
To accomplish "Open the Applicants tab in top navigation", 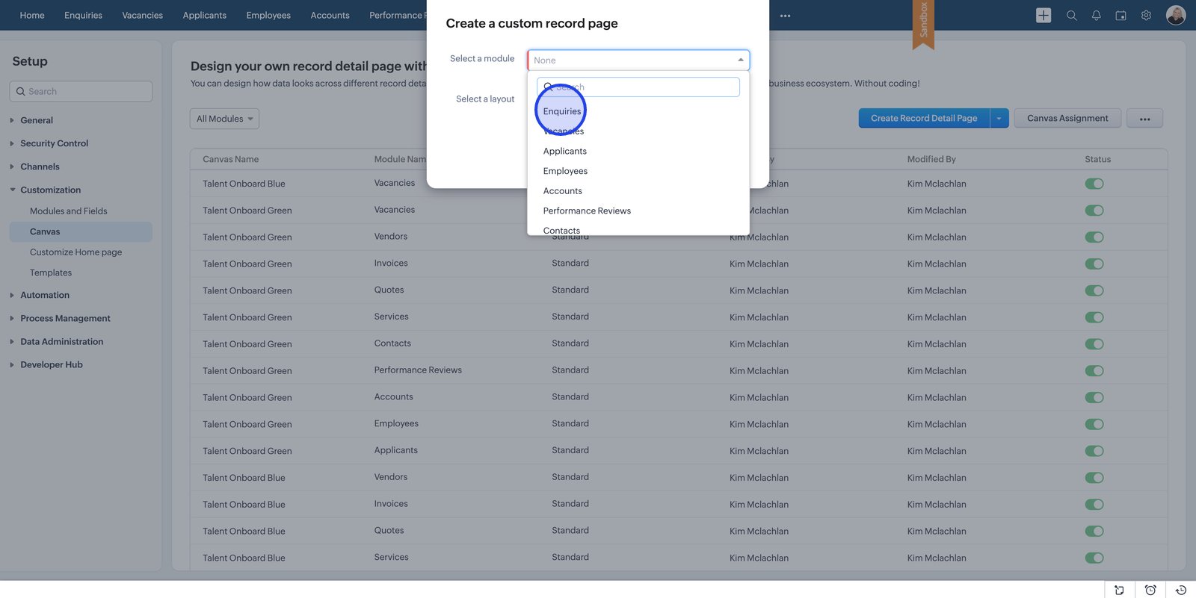I will point(204,15).
